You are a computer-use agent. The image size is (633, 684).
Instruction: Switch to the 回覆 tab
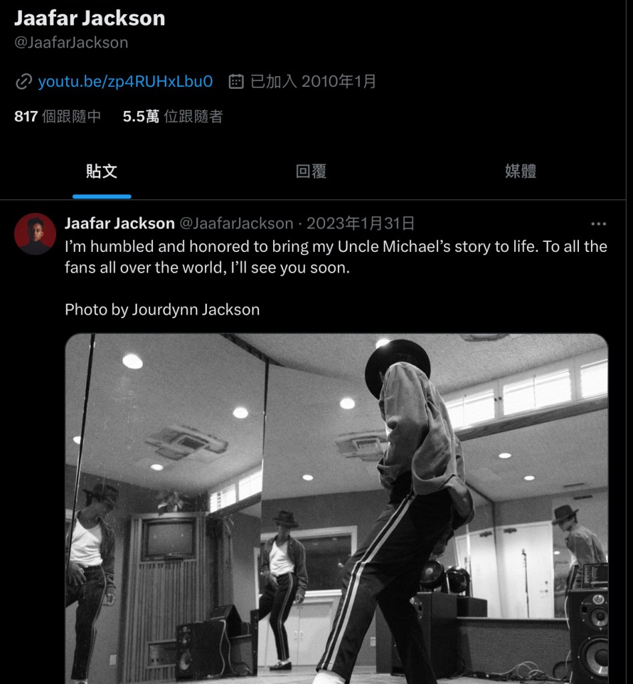(312, 172)
